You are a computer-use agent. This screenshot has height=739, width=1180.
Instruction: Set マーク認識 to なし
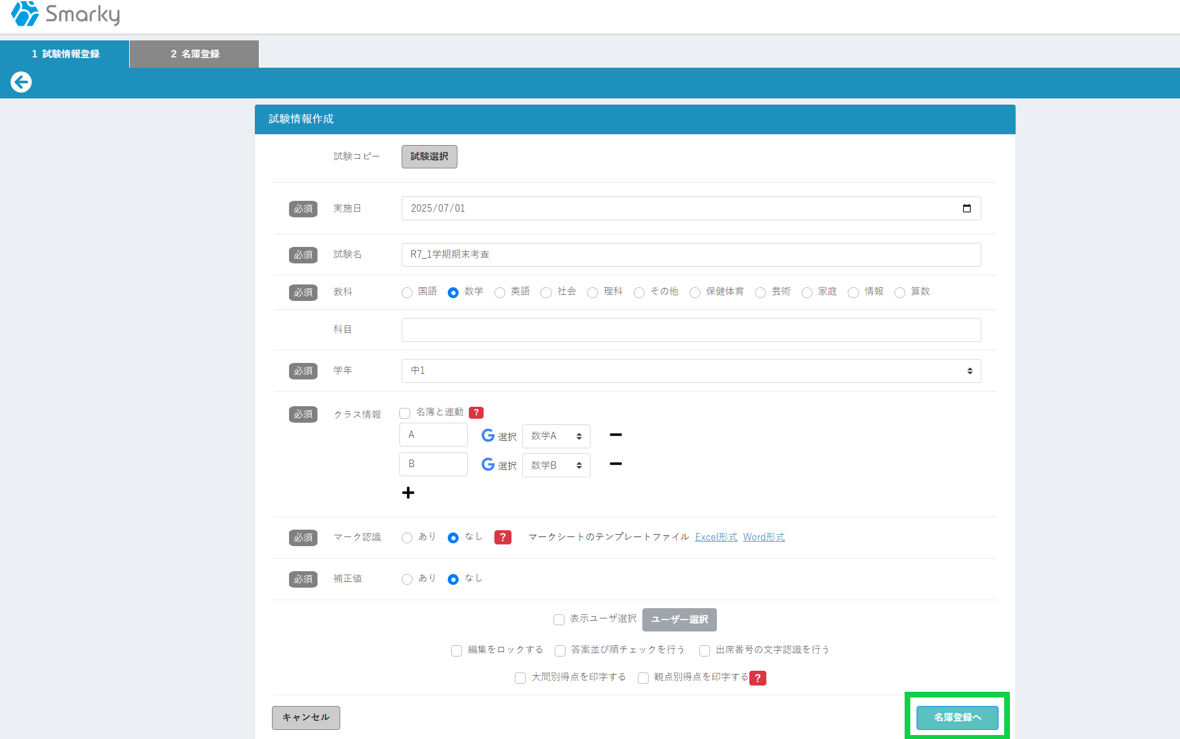(x=453, y=538)
